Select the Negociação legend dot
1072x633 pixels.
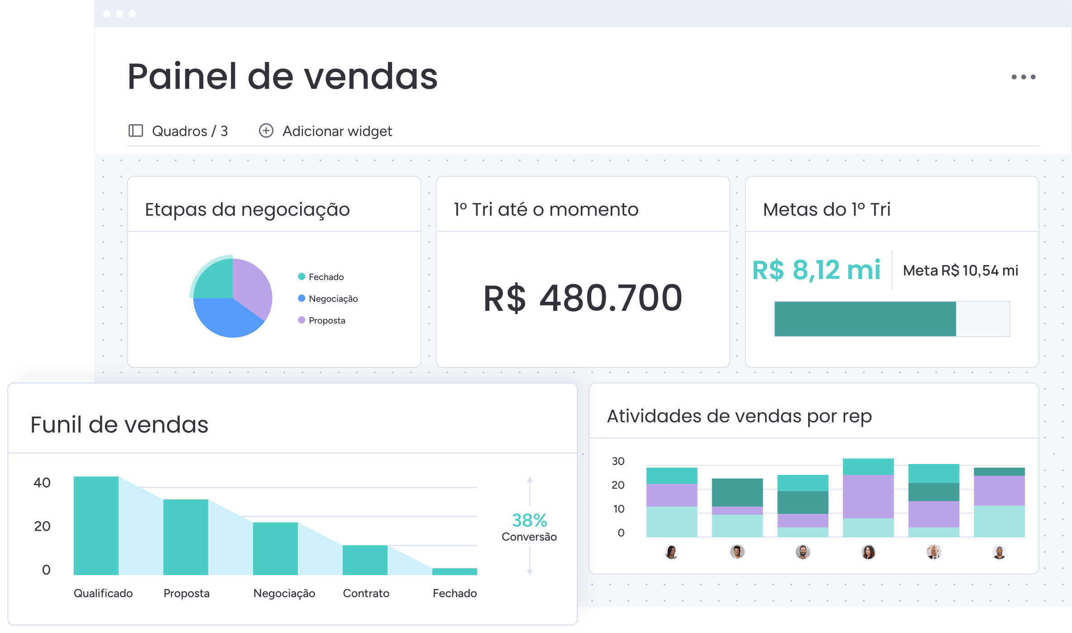tap(301, 298)
